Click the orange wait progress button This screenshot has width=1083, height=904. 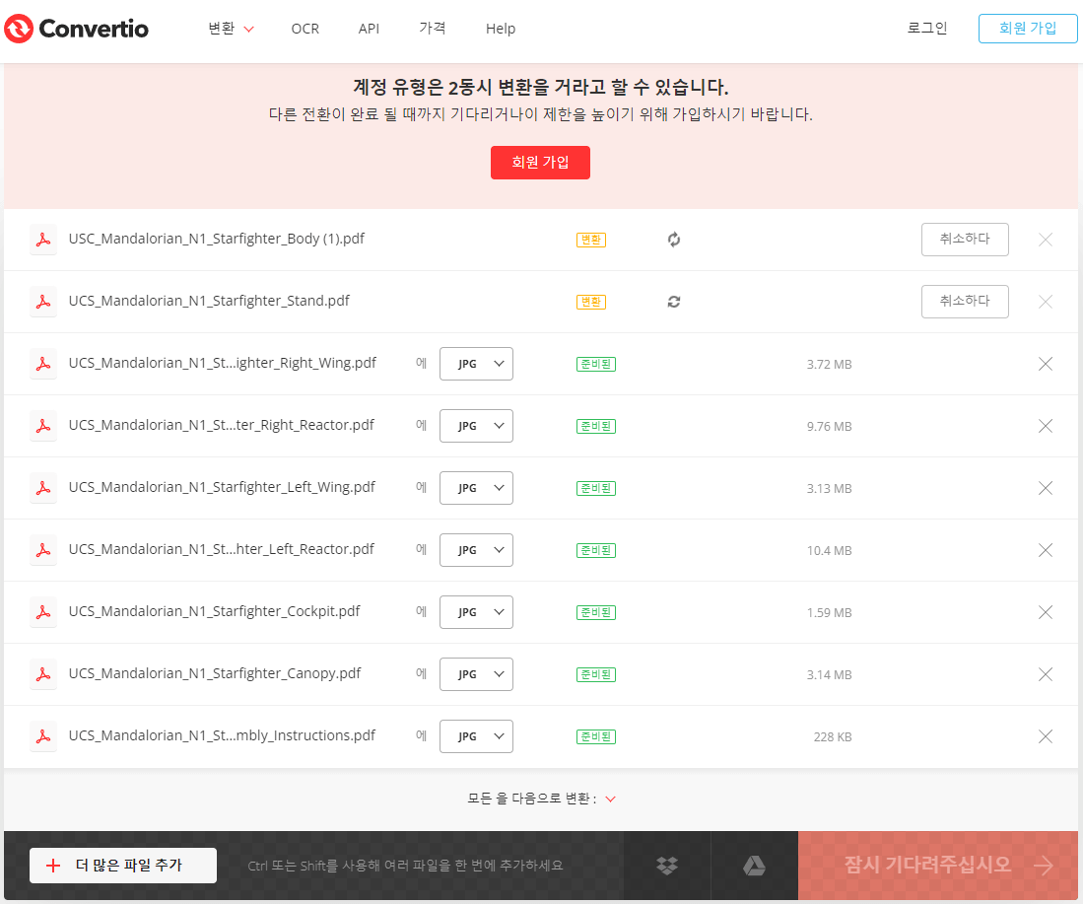[937, 866]
